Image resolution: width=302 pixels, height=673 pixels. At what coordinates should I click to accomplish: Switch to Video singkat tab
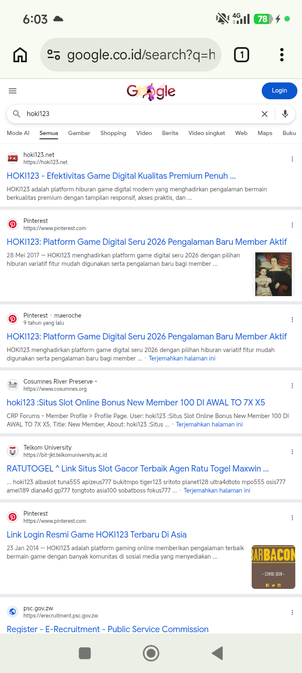[x=206, y=133]
